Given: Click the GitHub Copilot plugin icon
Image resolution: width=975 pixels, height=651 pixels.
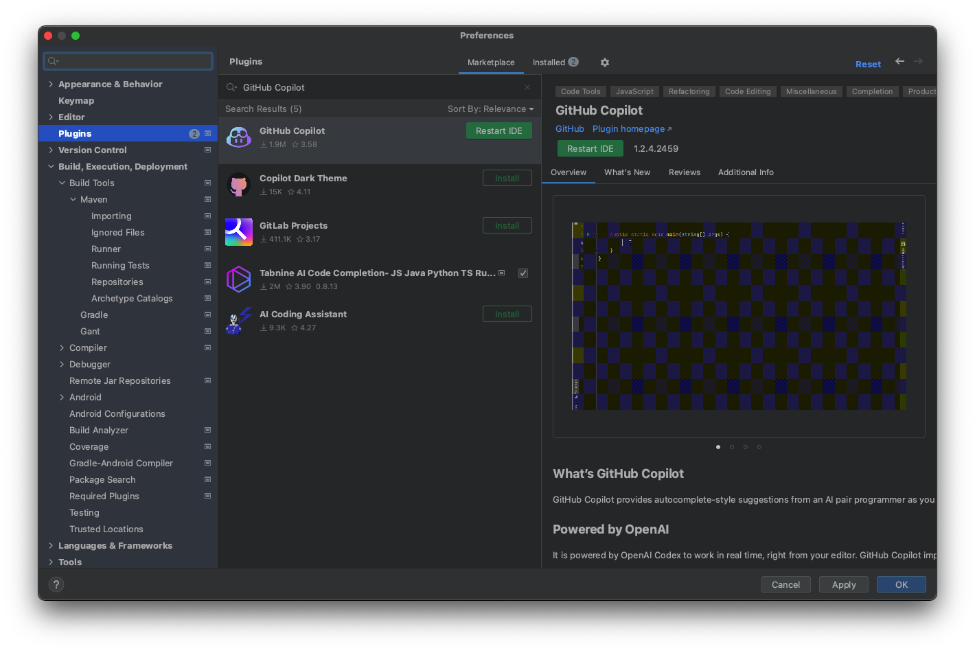Looking at the screenshot, I should (239, 137).
